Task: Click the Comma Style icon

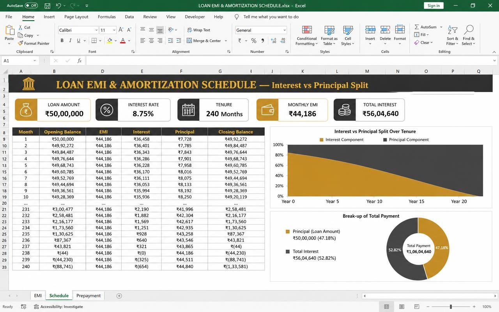Action: (x=262, y=41)
